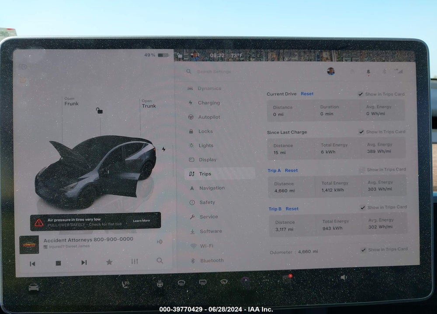The image size is (437, 314).
Task: Open the Navigation settings menu
Action: (x=207, y=188)
